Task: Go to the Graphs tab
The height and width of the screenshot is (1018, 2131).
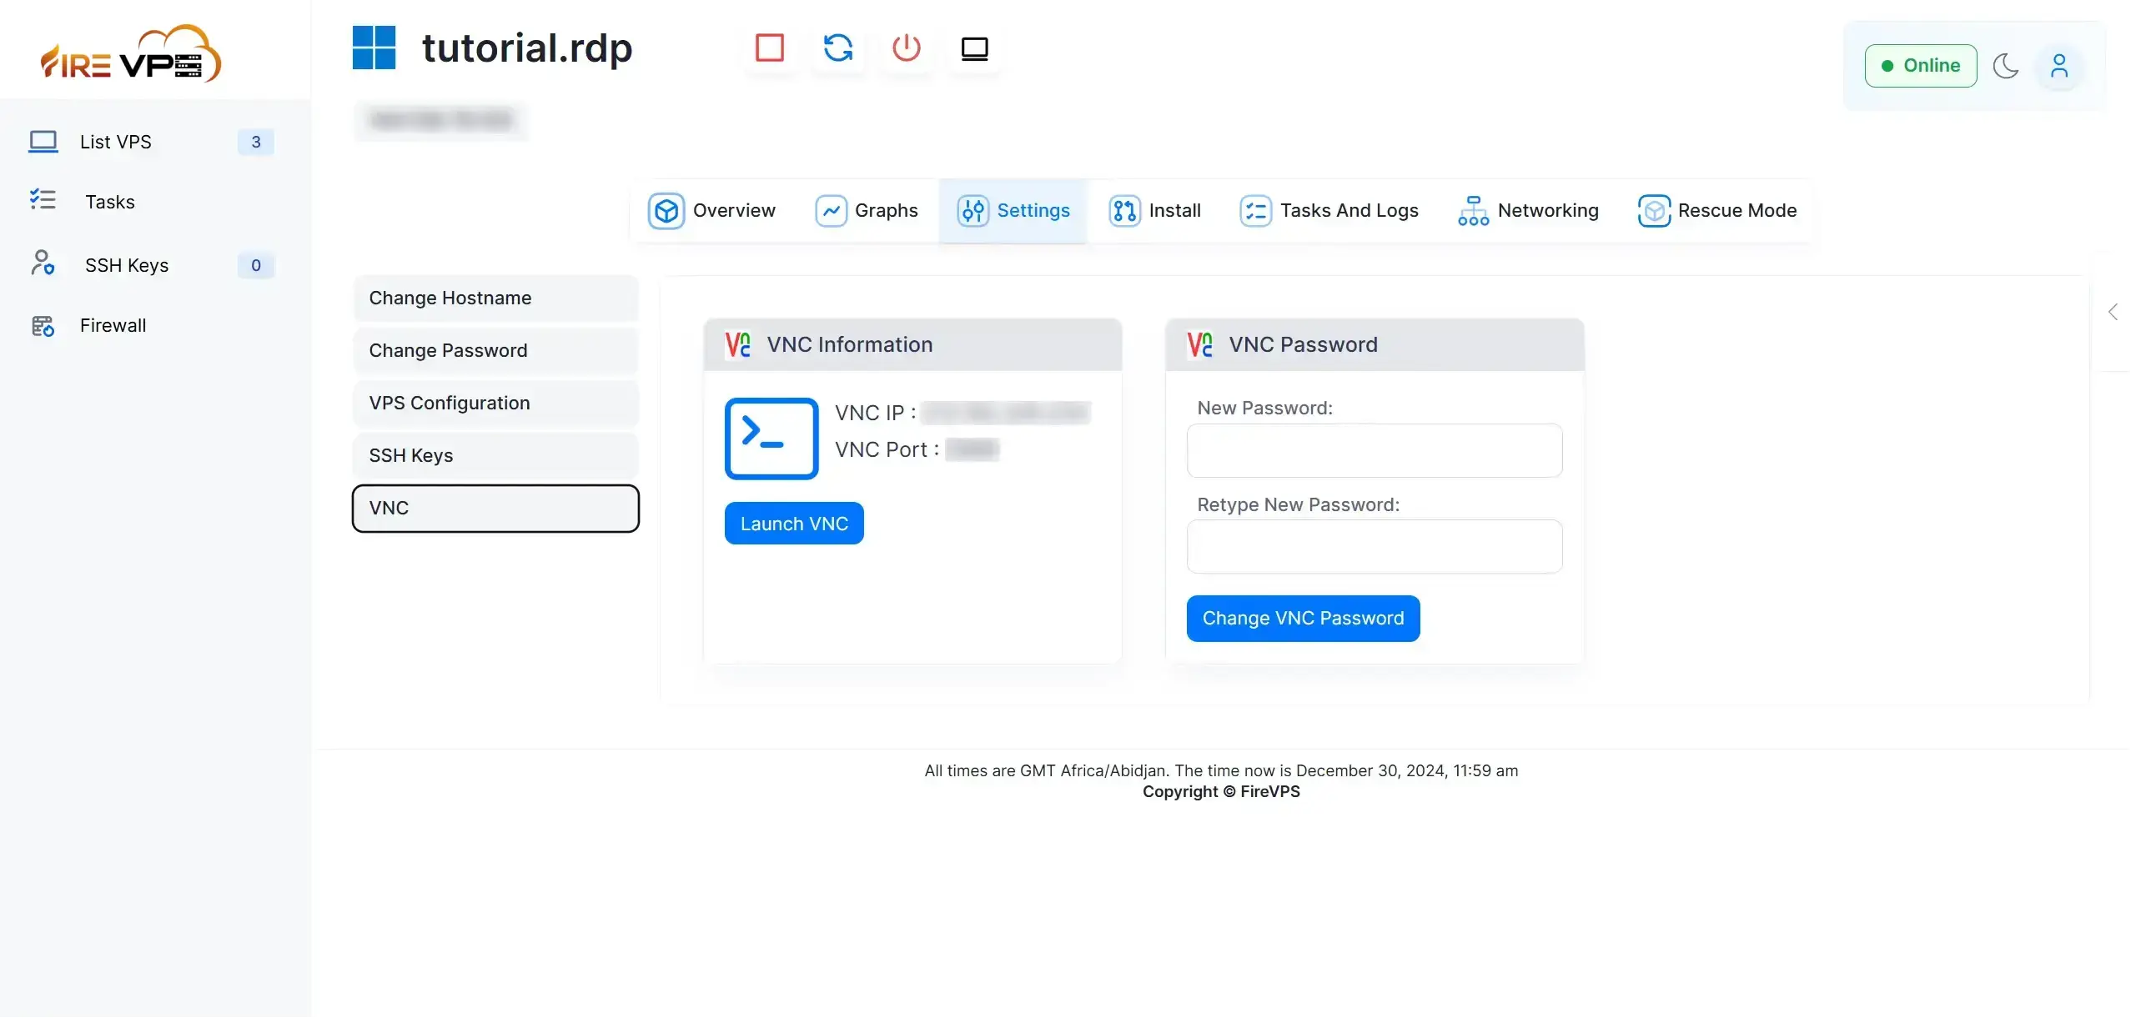Action: pos(867,210)
